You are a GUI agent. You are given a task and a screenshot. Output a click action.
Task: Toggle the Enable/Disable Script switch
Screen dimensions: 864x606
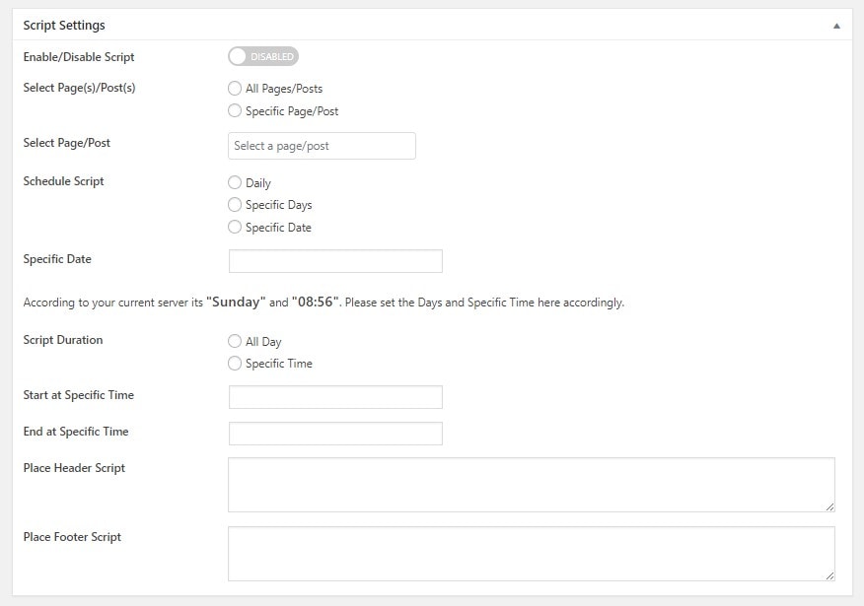point(263,56)
